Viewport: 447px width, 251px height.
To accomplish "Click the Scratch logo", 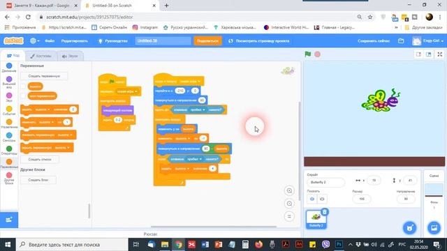I will tap(13, 40).
